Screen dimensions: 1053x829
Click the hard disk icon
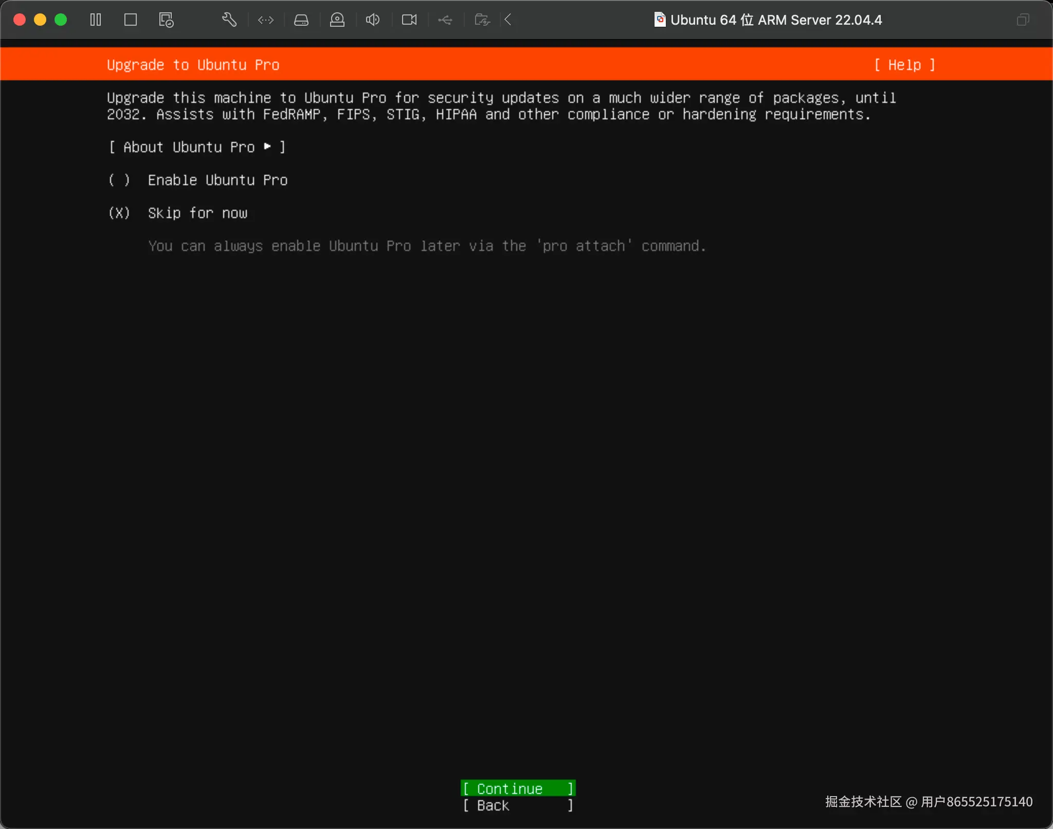301,20
